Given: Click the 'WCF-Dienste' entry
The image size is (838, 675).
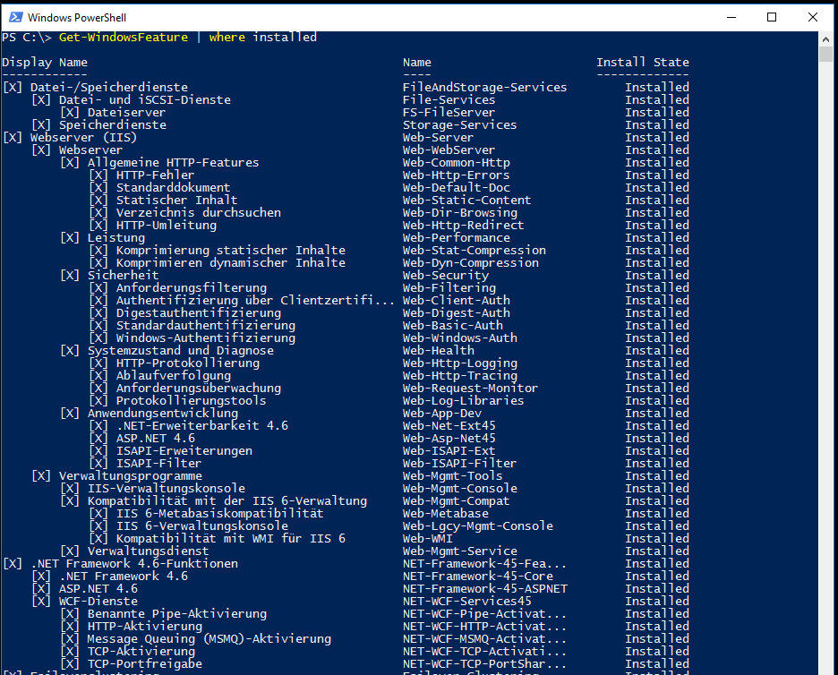Looking at the screenshot, I should point(98,602).
